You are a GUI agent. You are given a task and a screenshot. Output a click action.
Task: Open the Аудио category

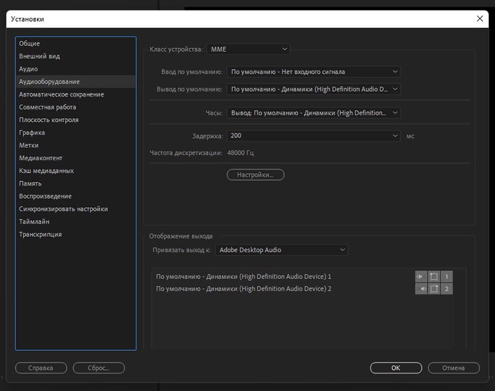click(75, 69)
